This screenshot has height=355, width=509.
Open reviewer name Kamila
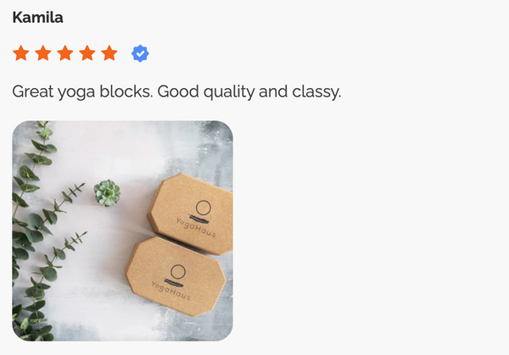tap(37, 18)
